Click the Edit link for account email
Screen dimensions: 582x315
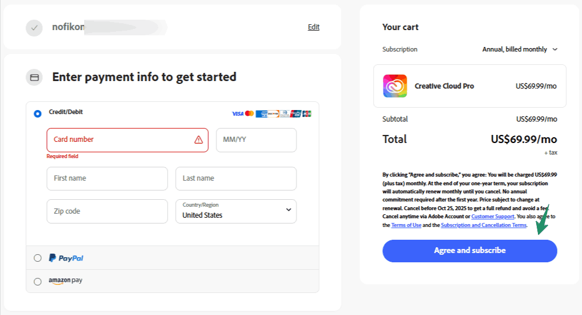[x=313, y=27]
